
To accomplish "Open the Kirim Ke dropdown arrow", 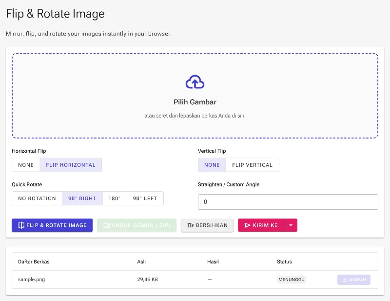I will click(x=291, y=225).
